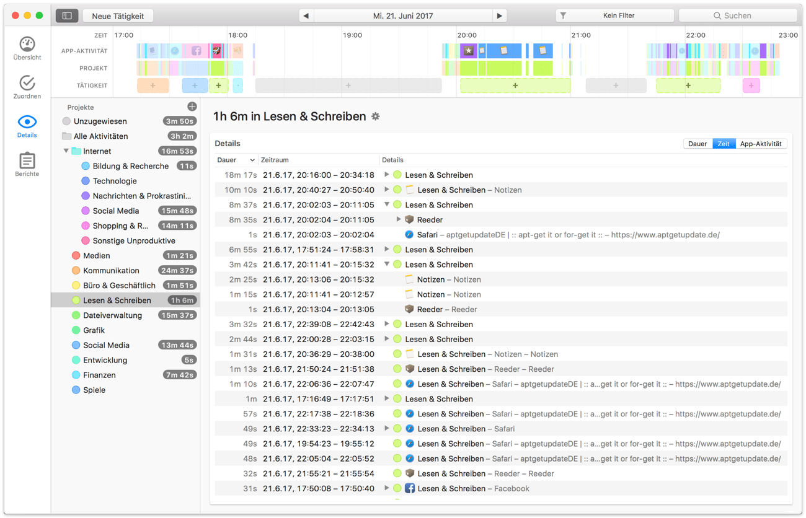Click the blue Tätigkeit block in timeline
This screenshot has height=518, width=806.
coord(195,86)
